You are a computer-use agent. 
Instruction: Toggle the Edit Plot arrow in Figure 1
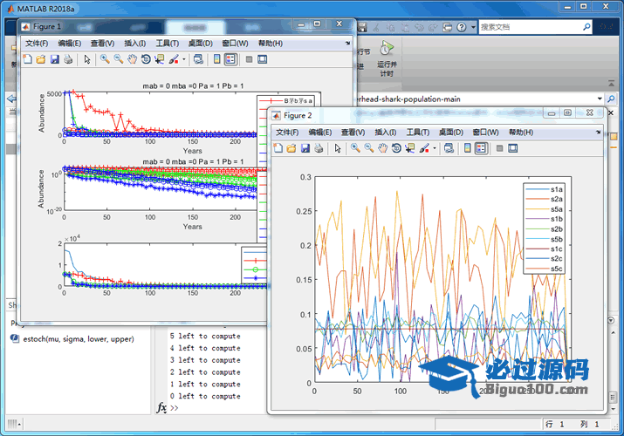coord(87,59)
